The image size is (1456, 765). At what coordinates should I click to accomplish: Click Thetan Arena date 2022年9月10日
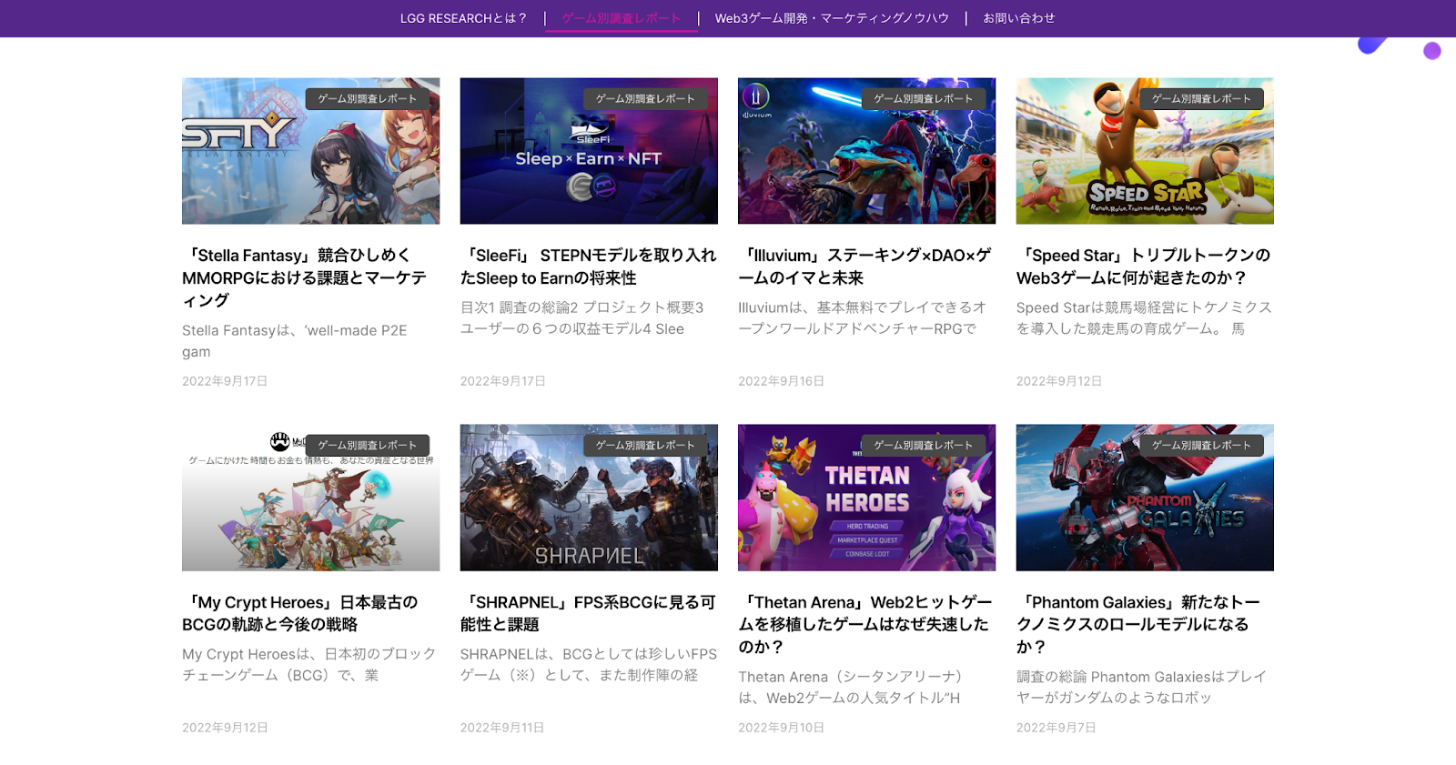pos(781,728)
